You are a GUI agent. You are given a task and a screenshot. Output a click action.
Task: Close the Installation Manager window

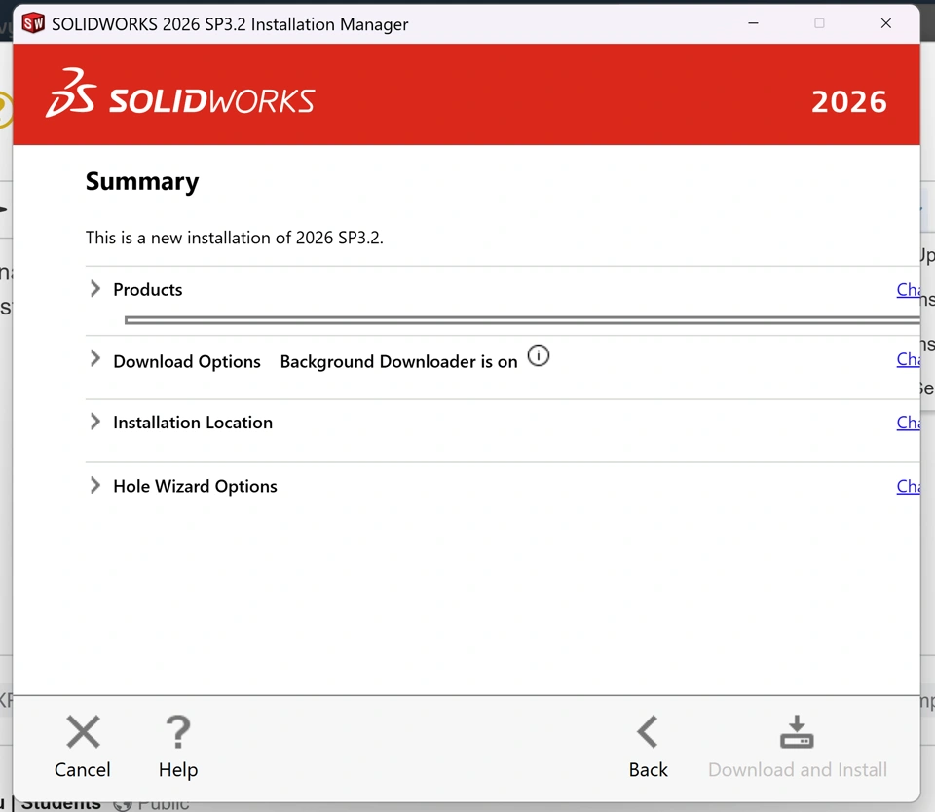(x=886, y=23)
